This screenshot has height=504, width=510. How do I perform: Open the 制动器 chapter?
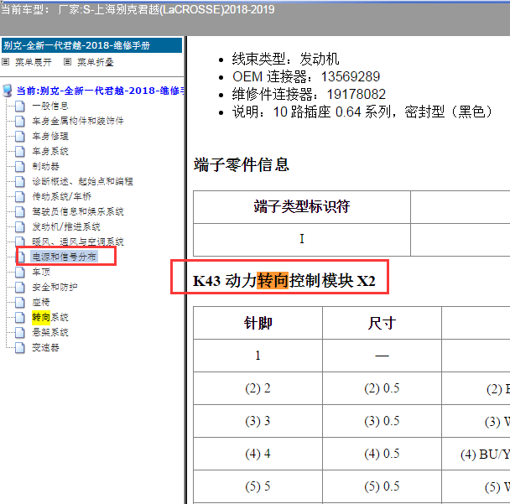[x=45, y=167]
